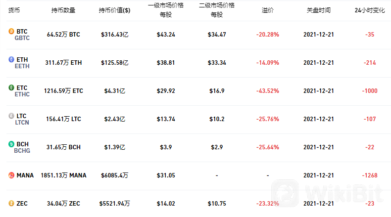Sort by 24小时变化 column header

pyautogui.click(x=370, y=10)
